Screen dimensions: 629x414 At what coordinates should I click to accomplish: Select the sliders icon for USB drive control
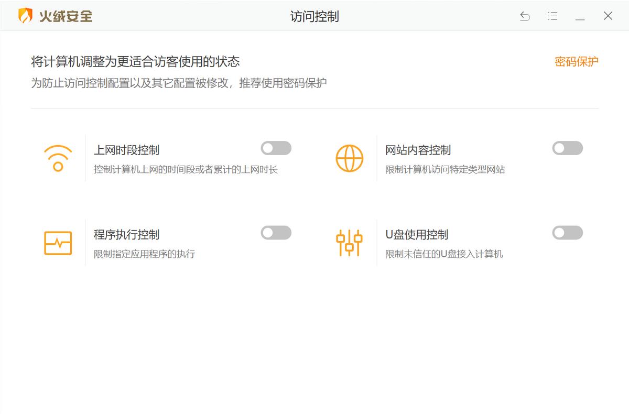click(x=349, y=242)
